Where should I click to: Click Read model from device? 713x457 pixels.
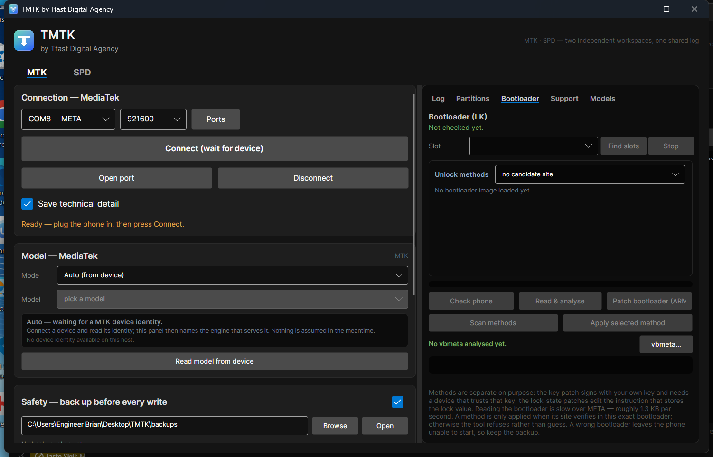[x=215, y=361]
